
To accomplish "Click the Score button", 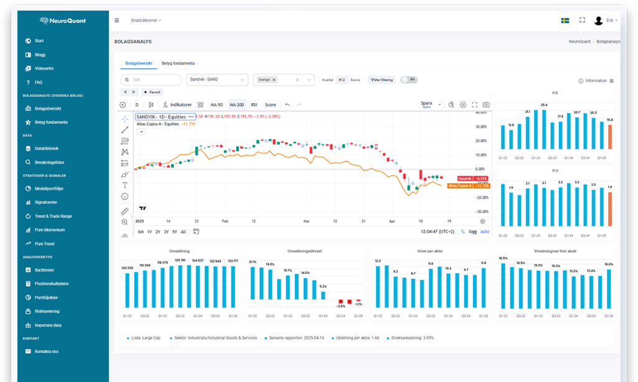I will (271, 105).
